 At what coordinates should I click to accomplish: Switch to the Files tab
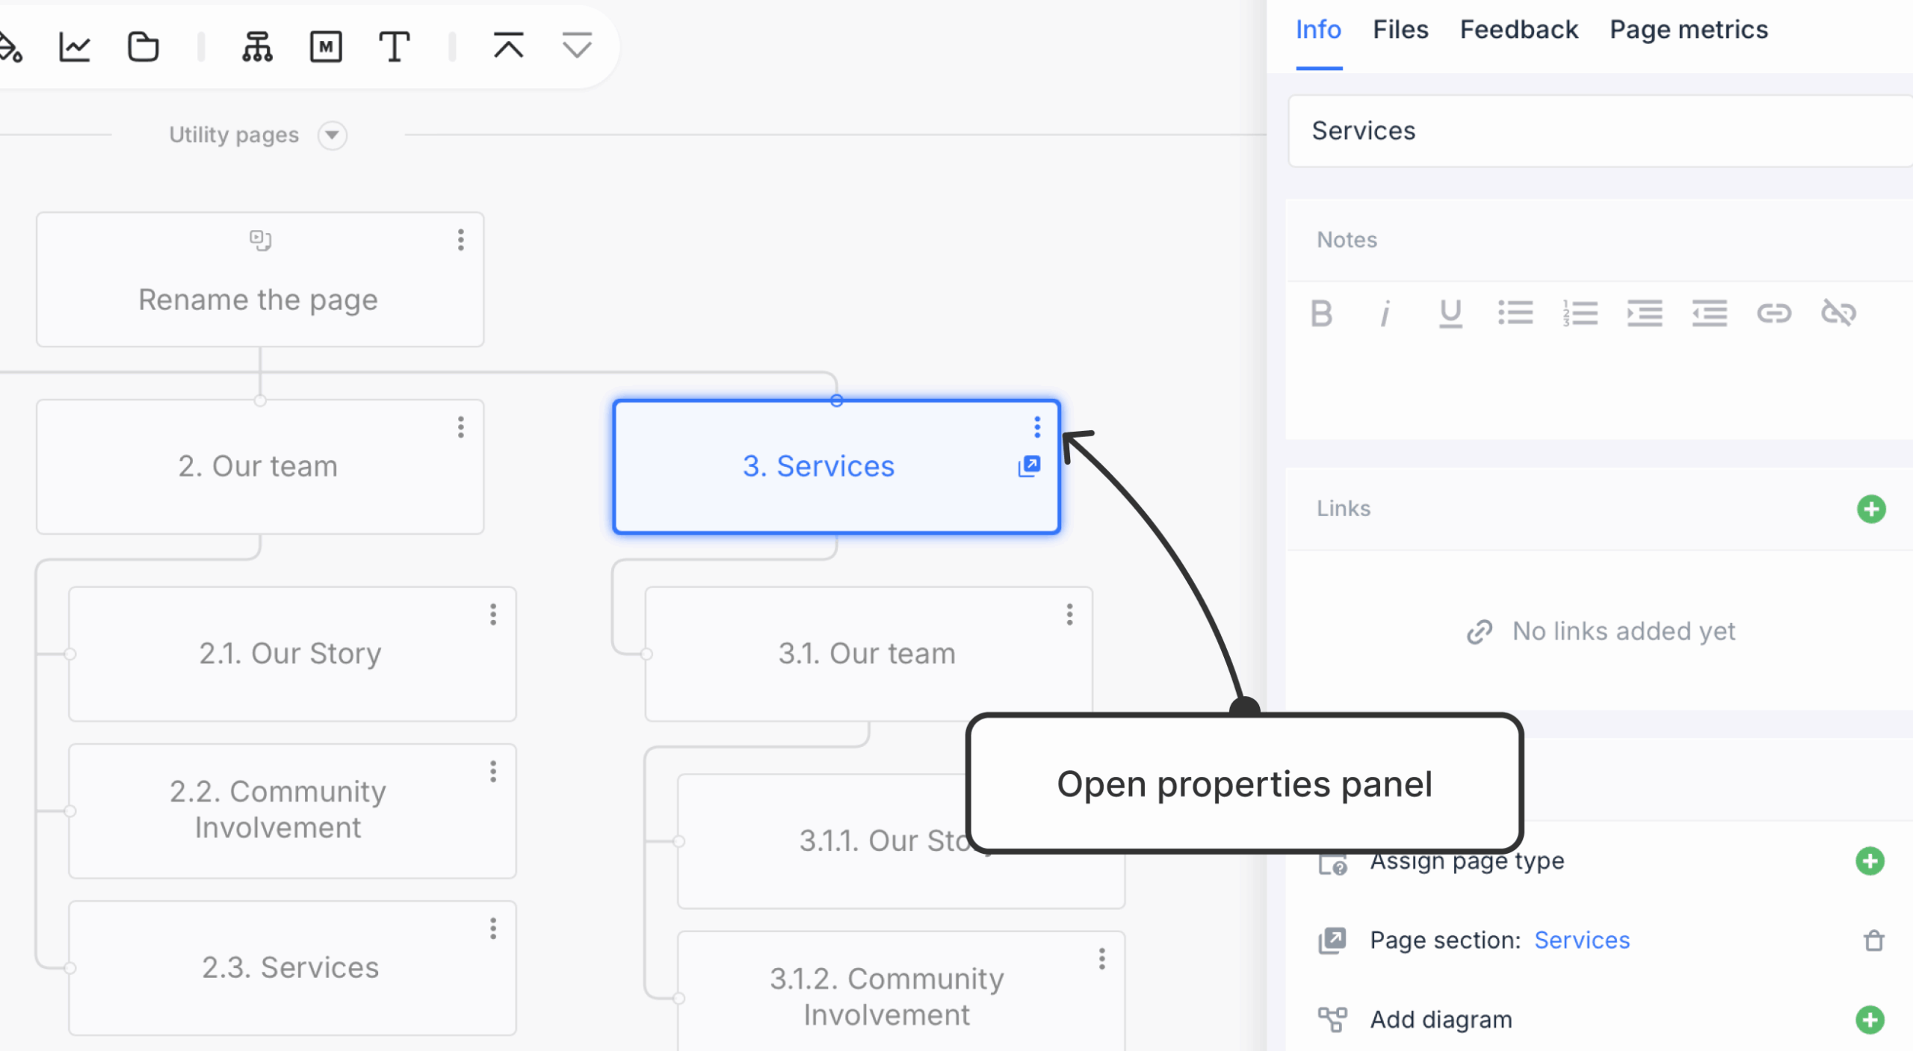coord(1401,30)
